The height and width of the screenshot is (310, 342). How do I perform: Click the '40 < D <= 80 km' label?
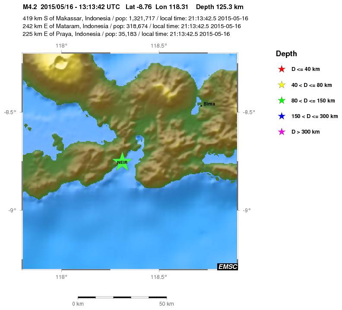pyautogui.click(x=311, y=85)
